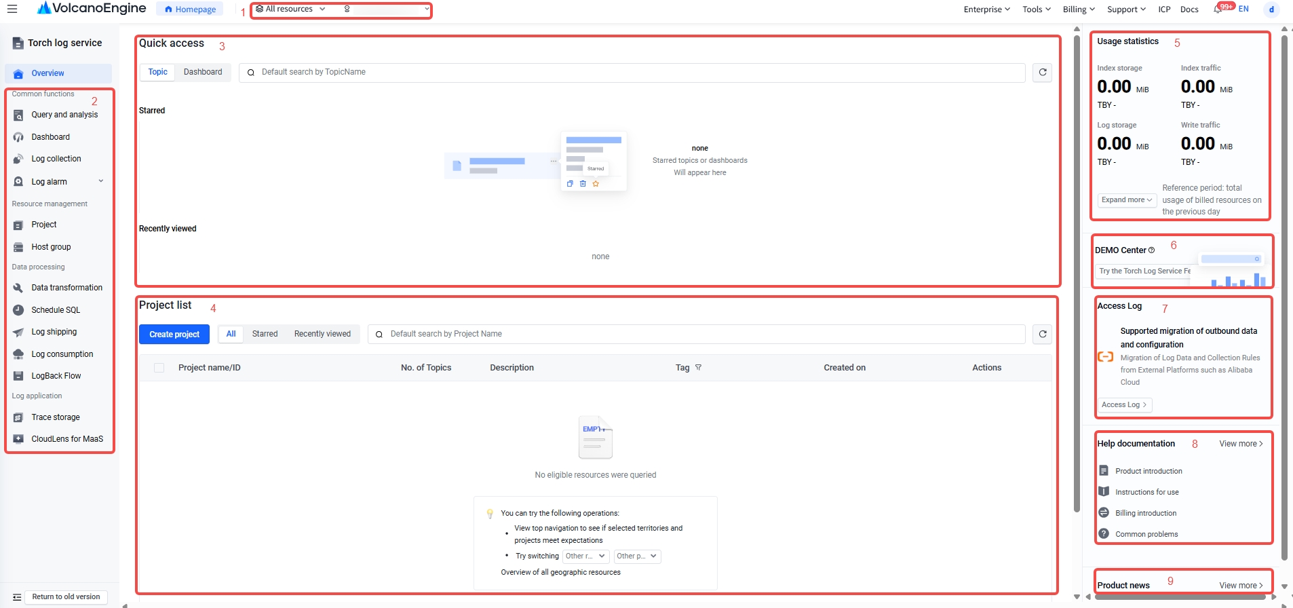1293x608 pixels.
Task: Tick the select-all projects checkbox
Action: [x=159, y=368]
